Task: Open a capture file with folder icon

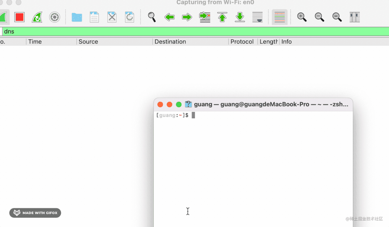Action: 77,17
